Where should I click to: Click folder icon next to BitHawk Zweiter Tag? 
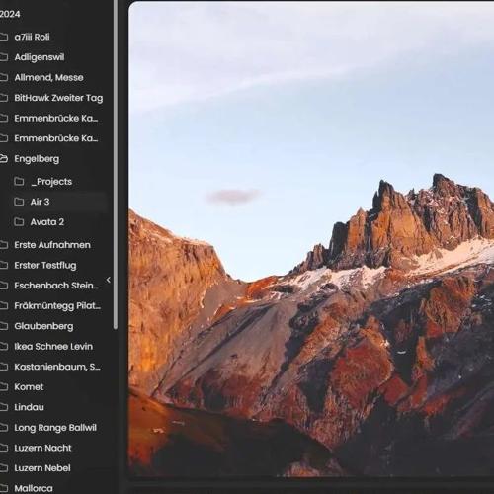4,98
